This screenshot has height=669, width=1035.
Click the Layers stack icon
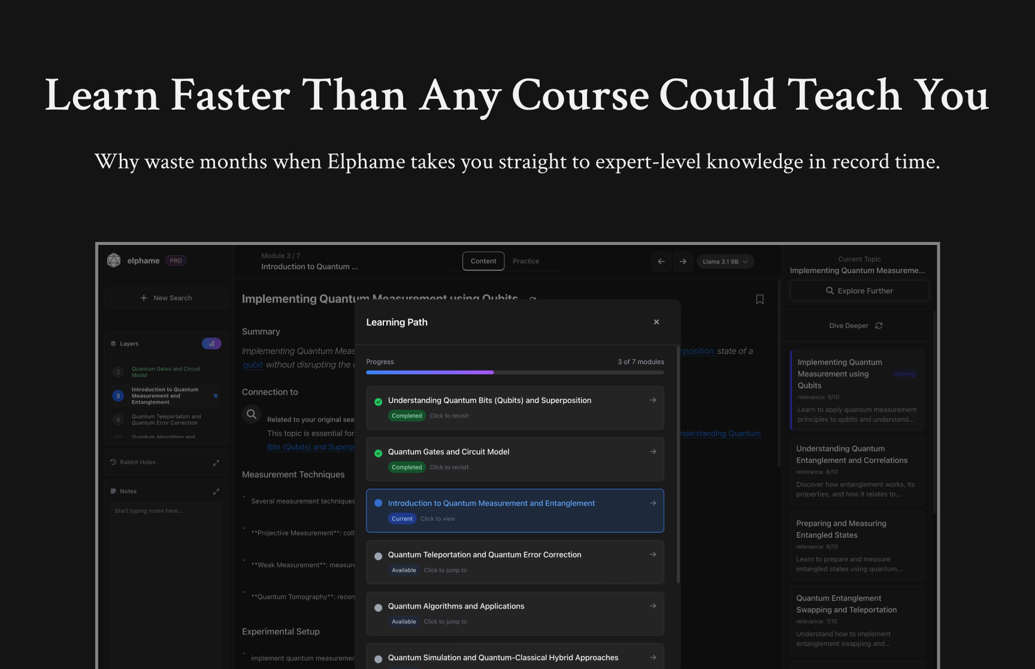[113, 344]
